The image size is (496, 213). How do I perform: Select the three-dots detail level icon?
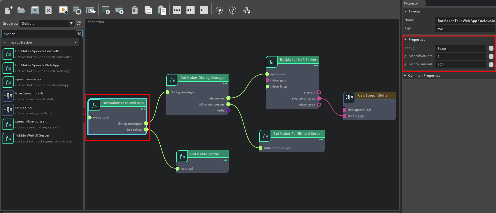(x=177, y=10)
